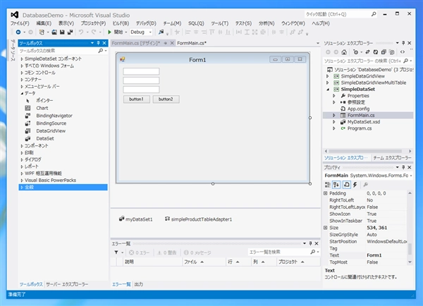Screen dimensions: 423x306
Task: Select App.config in Solution Explorer
Action: pos(358,109)
